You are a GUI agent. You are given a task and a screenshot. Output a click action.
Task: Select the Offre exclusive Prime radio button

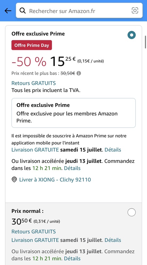(132, 35)
